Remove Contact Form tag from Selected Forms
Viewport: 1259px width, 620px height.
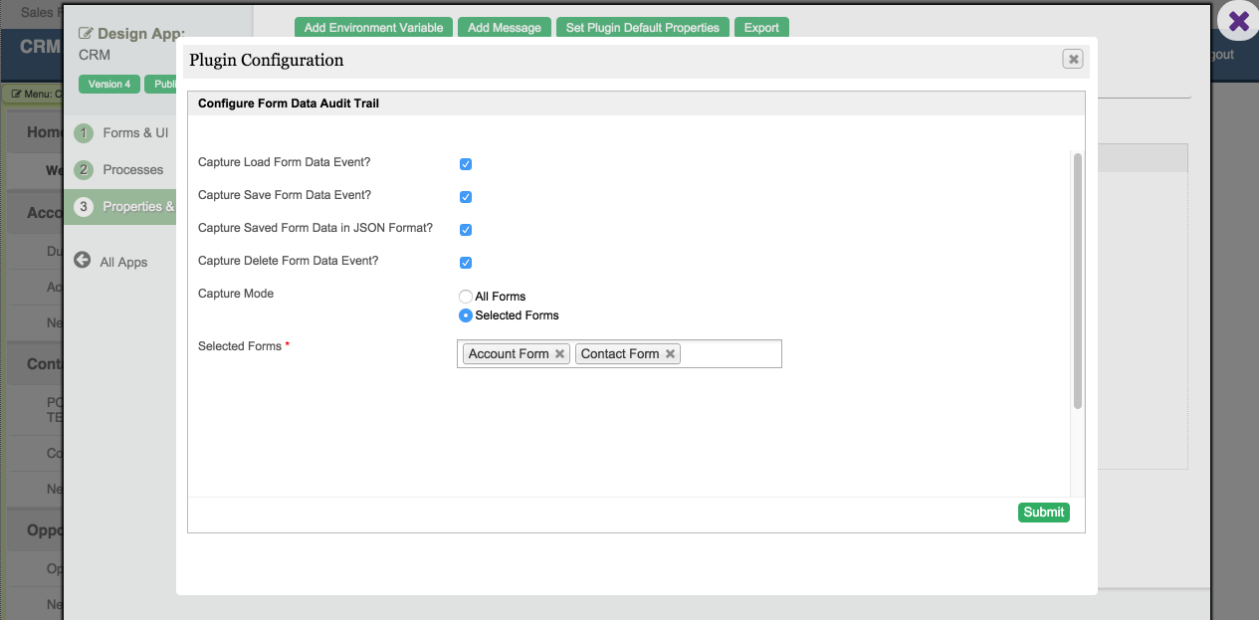(x=671, y=354)
